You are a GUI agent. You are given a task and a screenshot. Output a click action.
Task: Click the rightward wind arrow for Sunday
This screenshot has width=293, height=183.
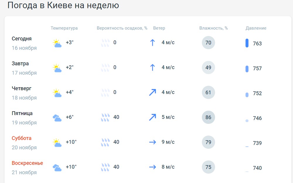(152, 167)
